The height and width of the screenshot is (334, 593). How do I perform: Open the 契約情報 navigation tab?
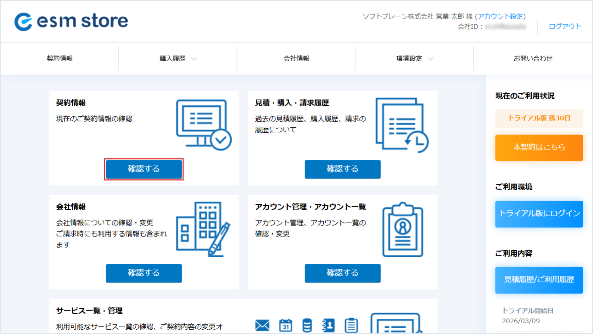point(60,58)
